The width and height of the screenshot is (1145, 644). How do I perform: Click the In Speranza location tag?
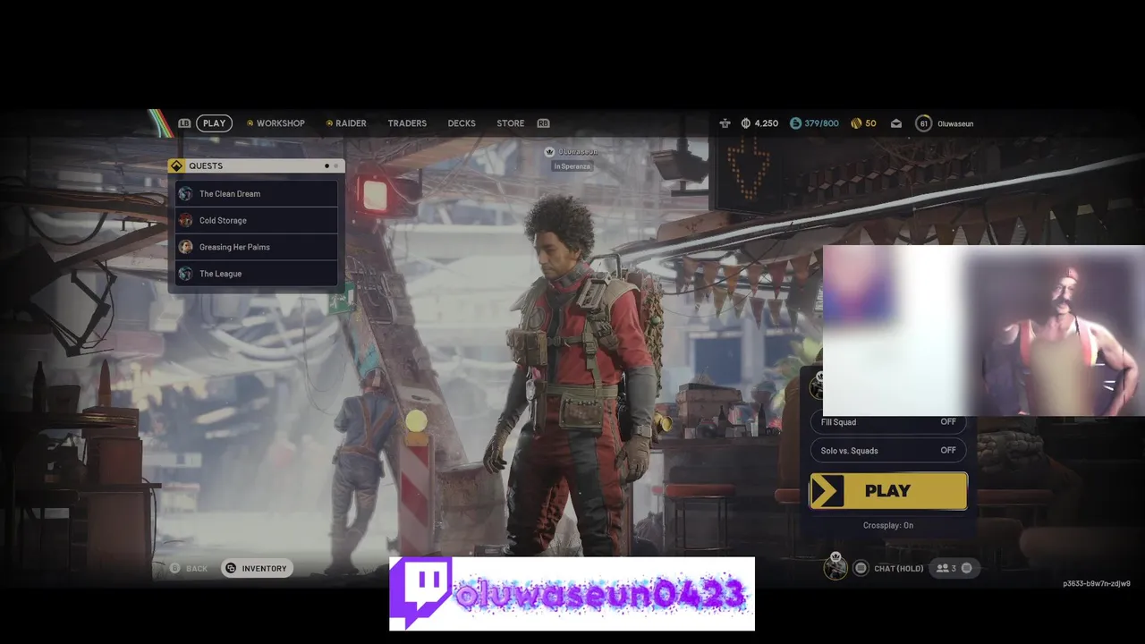[572, 166]
